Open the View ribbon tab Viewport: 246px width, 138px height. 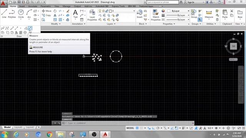click(x=57, y=6)
